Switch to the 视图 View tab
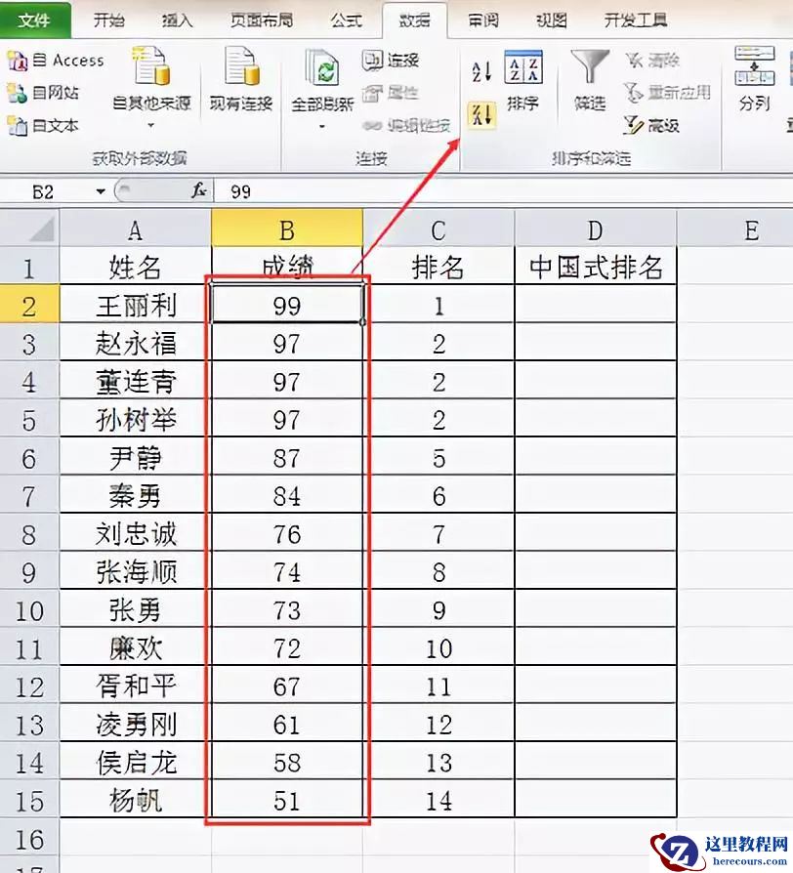The height and width of the screenshot is (873, 793). pos(552,21)
